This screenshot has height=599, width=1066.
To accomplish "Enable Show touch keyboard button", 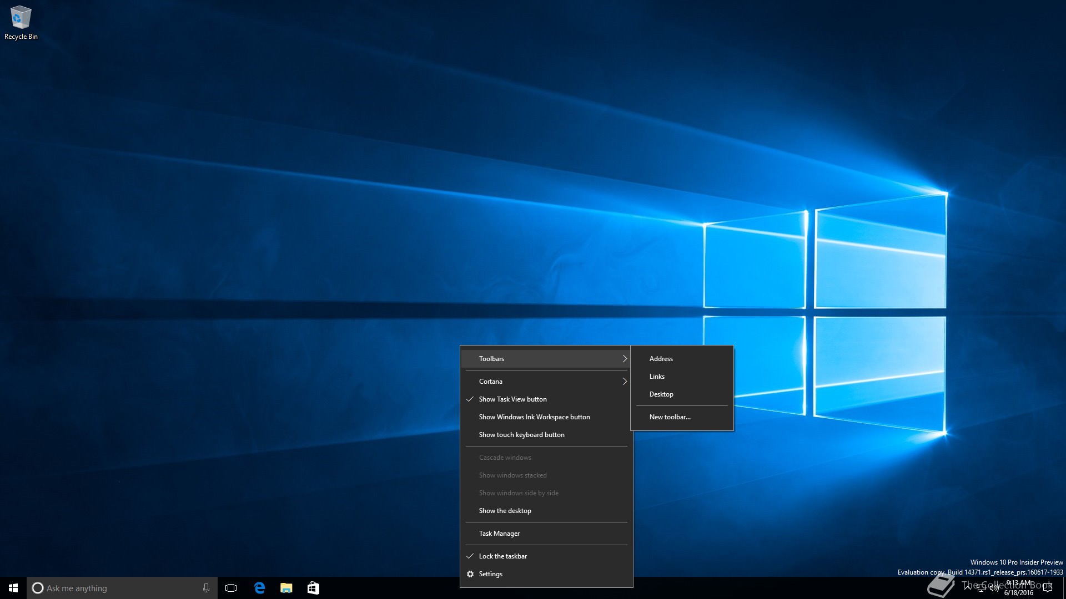I will 546,435.
